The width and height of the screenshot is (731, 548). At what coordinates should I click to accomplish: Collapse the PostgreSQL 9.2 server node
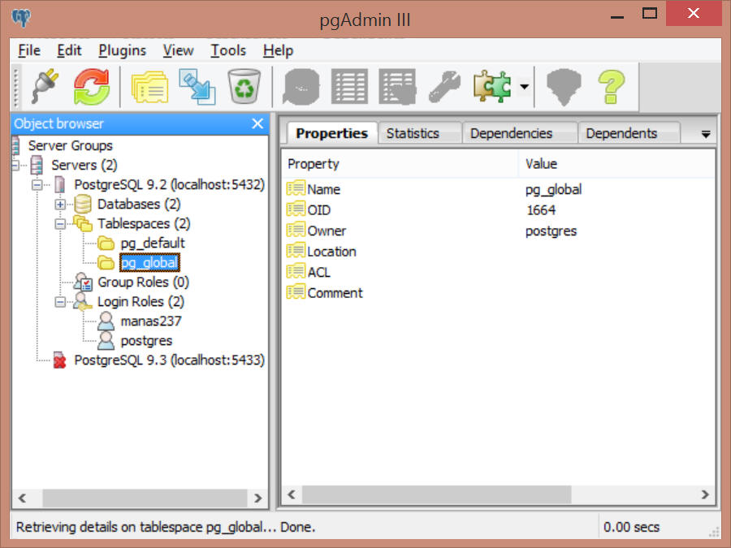(37, 185)
